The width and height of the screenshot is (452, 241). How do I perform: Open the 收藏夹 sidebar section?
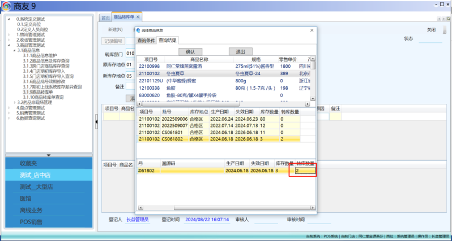[49, 164]
